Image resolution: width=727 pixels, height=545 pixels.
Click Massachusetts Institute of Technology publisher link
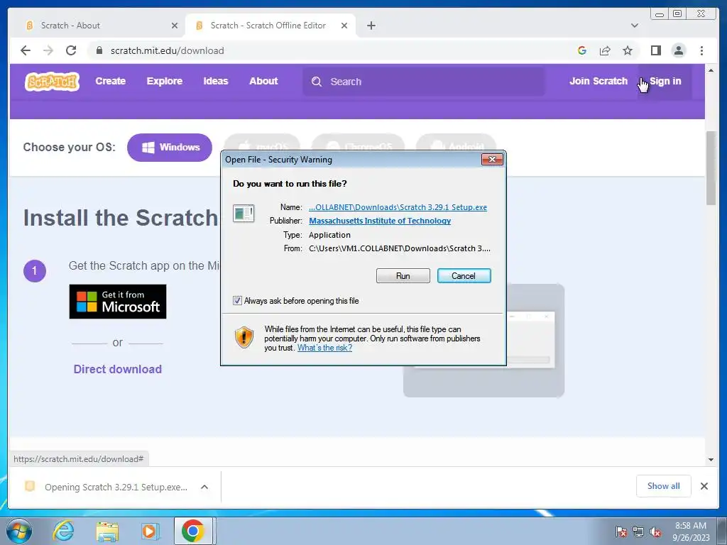click(380, 221)
